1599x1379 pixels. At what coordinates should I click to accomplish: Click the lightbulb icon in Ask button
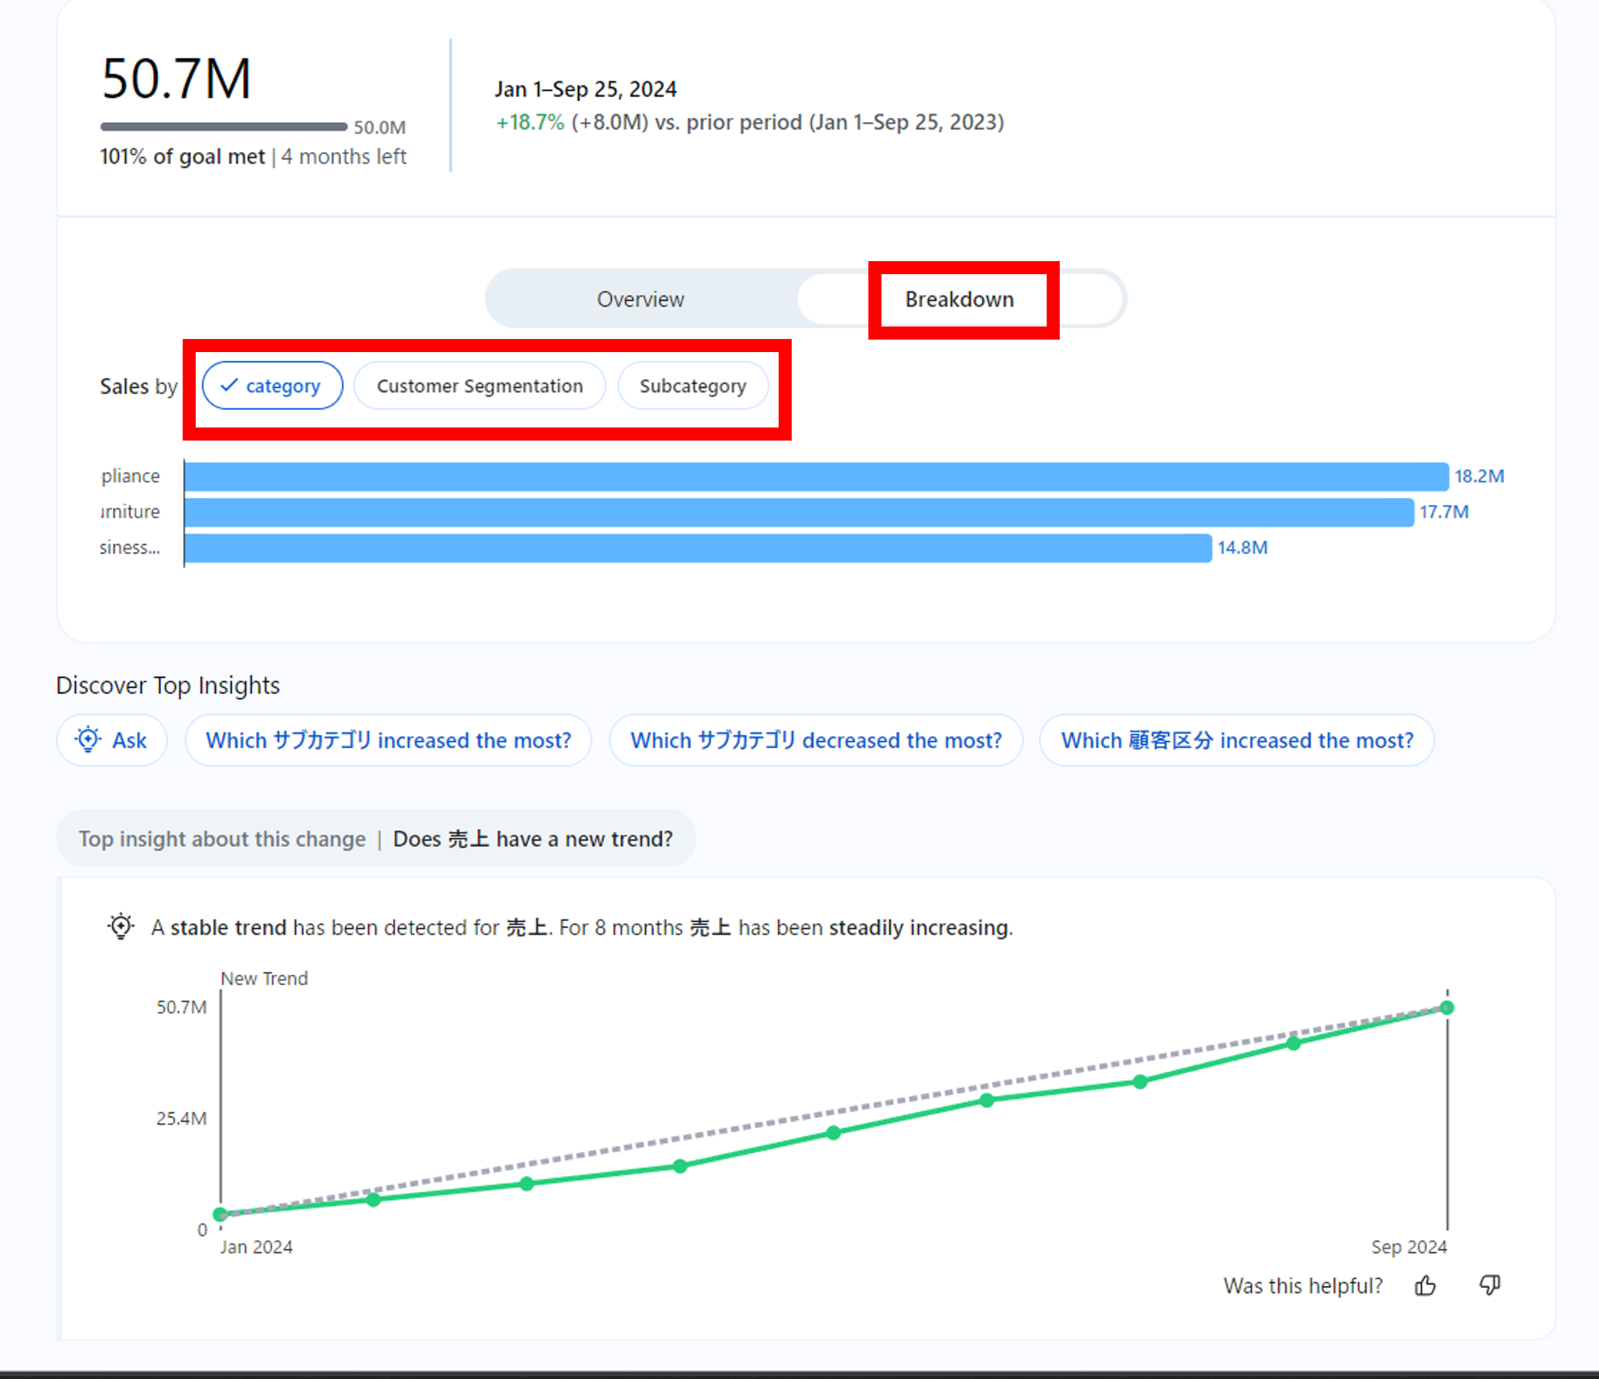pos(88,739)
